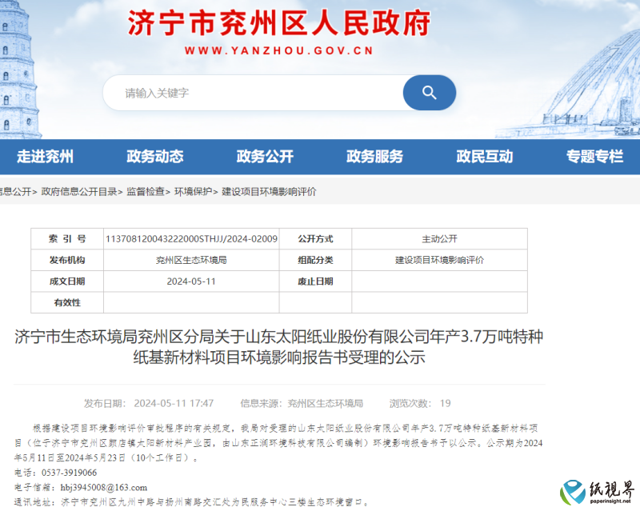This screenshot has width=640, height=507.
Task: Click the 废止日期 table label
Action: point(315,281)
